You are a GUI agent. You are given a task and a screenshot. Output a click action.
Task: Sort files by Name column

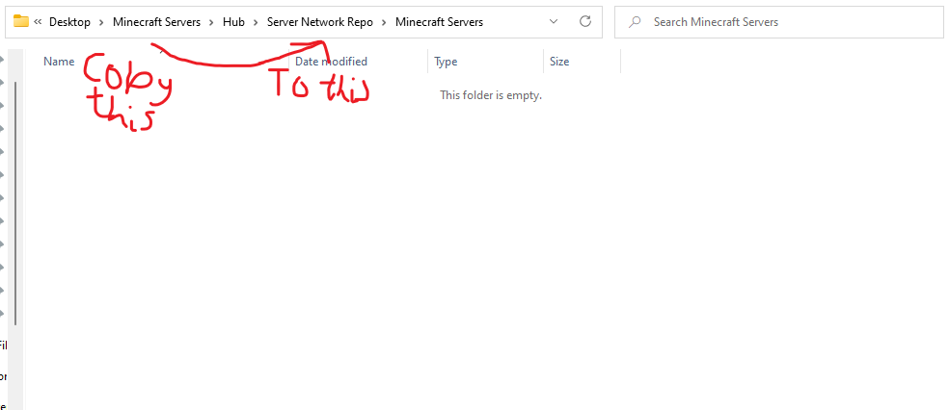59,62
